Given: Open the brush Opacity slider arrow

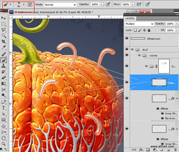Looking at the screenshot, I should pos(101,4).
